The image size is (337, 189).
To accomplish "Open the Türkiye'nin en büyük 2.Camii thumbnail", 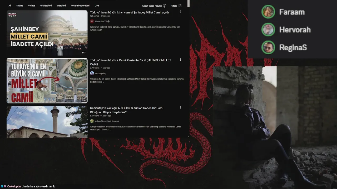I will (x=47, y=81).
